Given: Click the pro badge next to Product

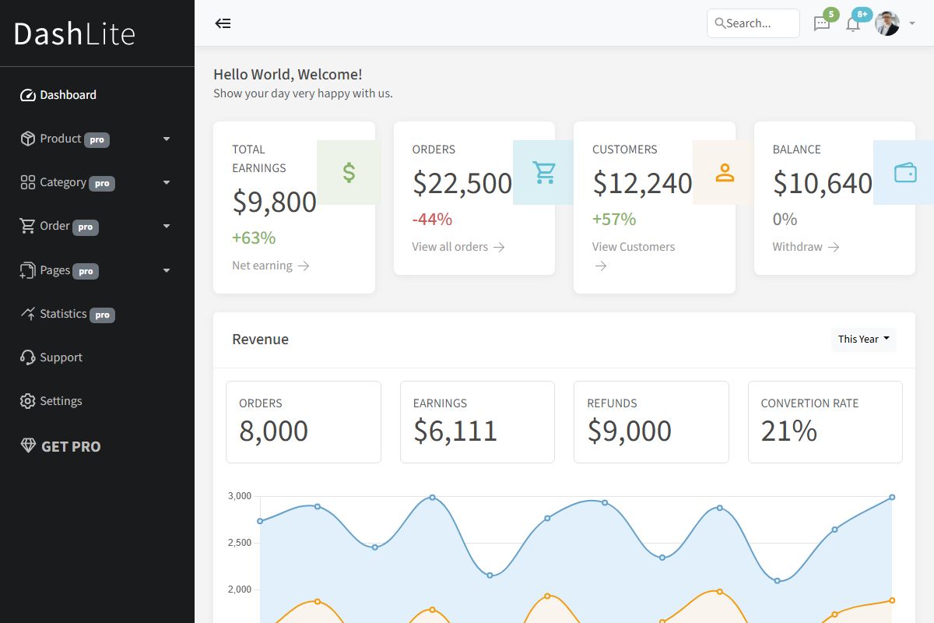Looking at the screenshot, I should [97, 140].
